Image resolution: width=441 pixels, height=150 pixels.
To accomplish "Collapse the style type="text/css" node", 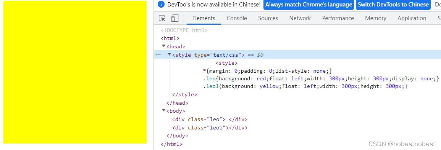I will click(x=169, y=54).
